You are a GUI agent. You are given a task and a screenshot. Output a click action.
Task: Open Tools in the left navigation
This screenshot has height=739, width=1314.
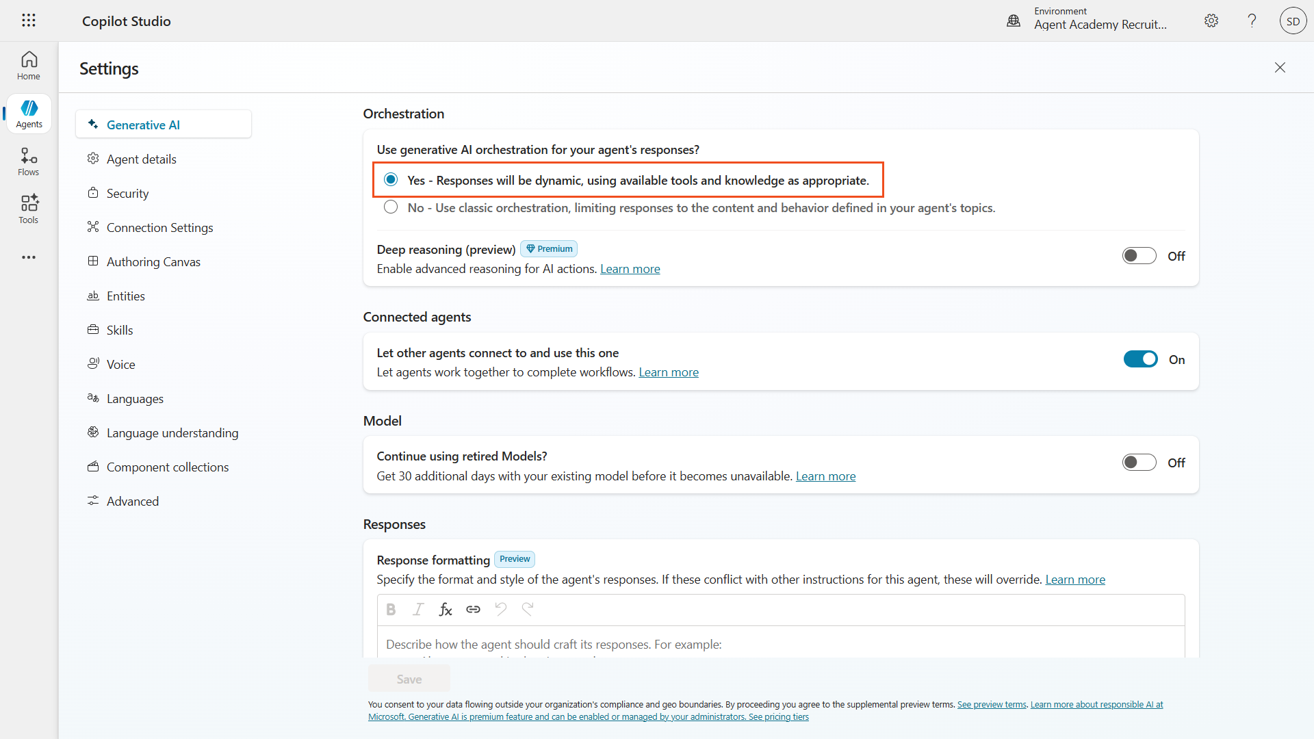[x=29, y=209]
